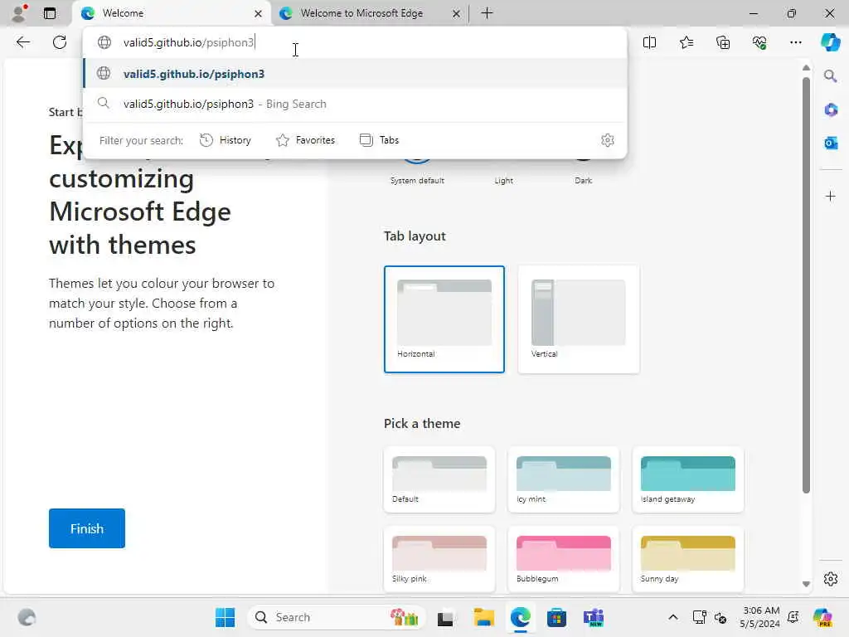The width and height of the screenshot is (849, 637).
Task: Open Collections icon in toolbar
Action: (723, 42)
